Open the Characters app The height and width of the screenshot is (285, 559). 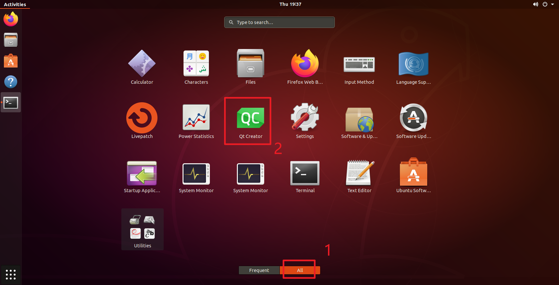196,68
